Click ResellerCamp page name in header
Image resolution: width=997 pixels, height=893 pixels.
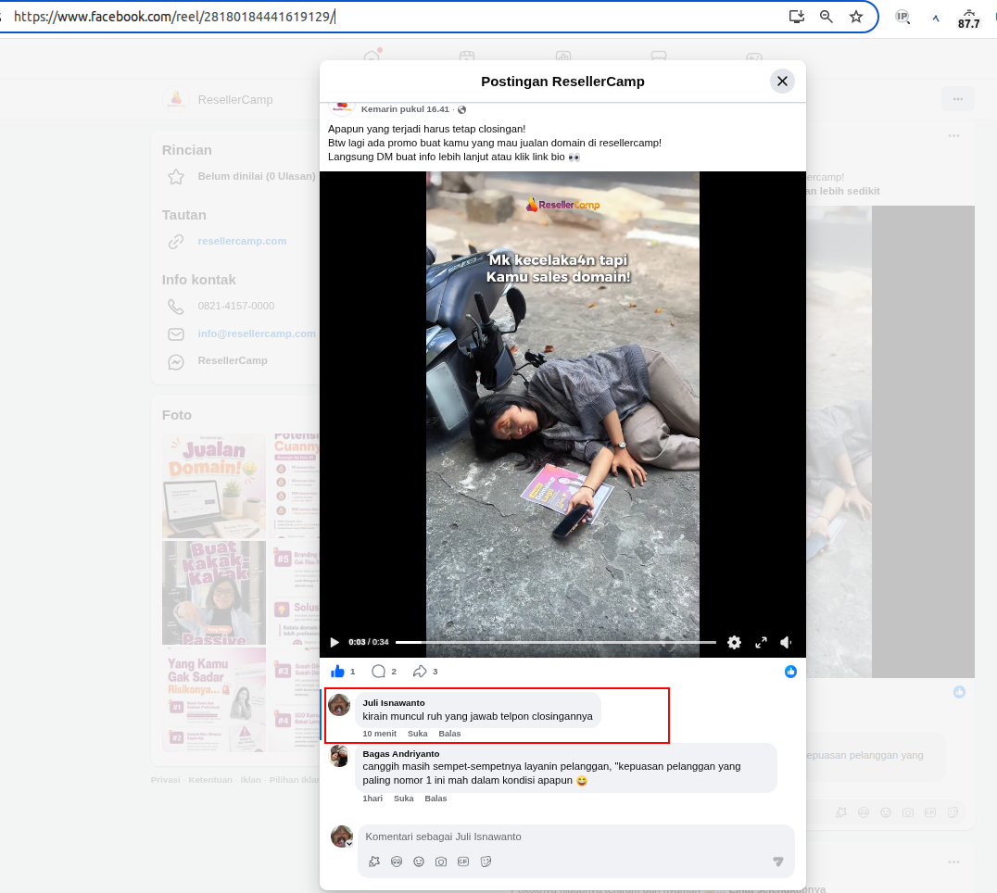click(234, 100)
